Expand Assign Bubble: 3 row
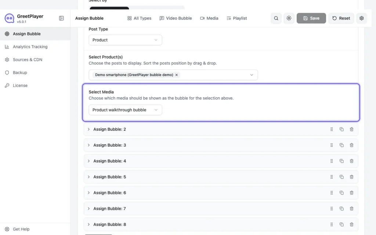The height and width of the screenshot is (235, 376). pos(221,145)
